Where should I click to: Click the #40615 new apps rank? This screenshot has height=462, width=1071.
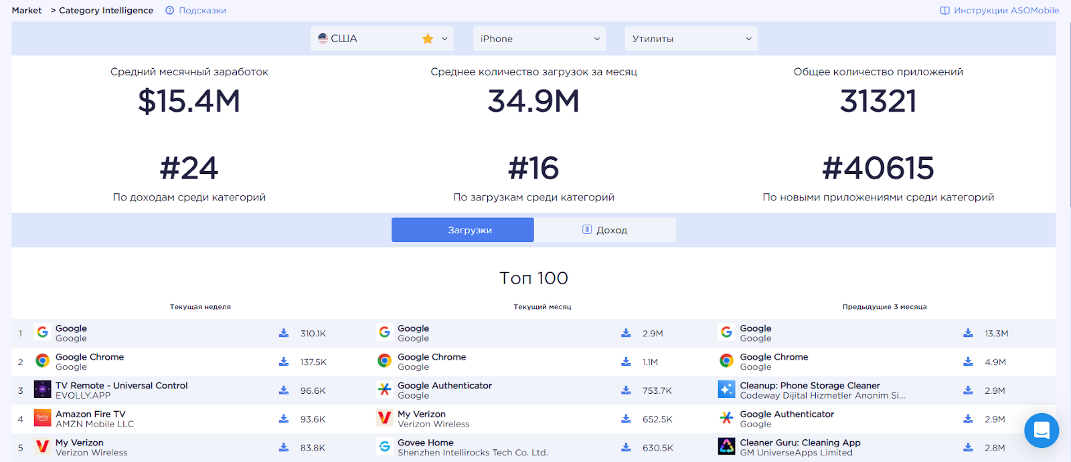click(878, 168)
